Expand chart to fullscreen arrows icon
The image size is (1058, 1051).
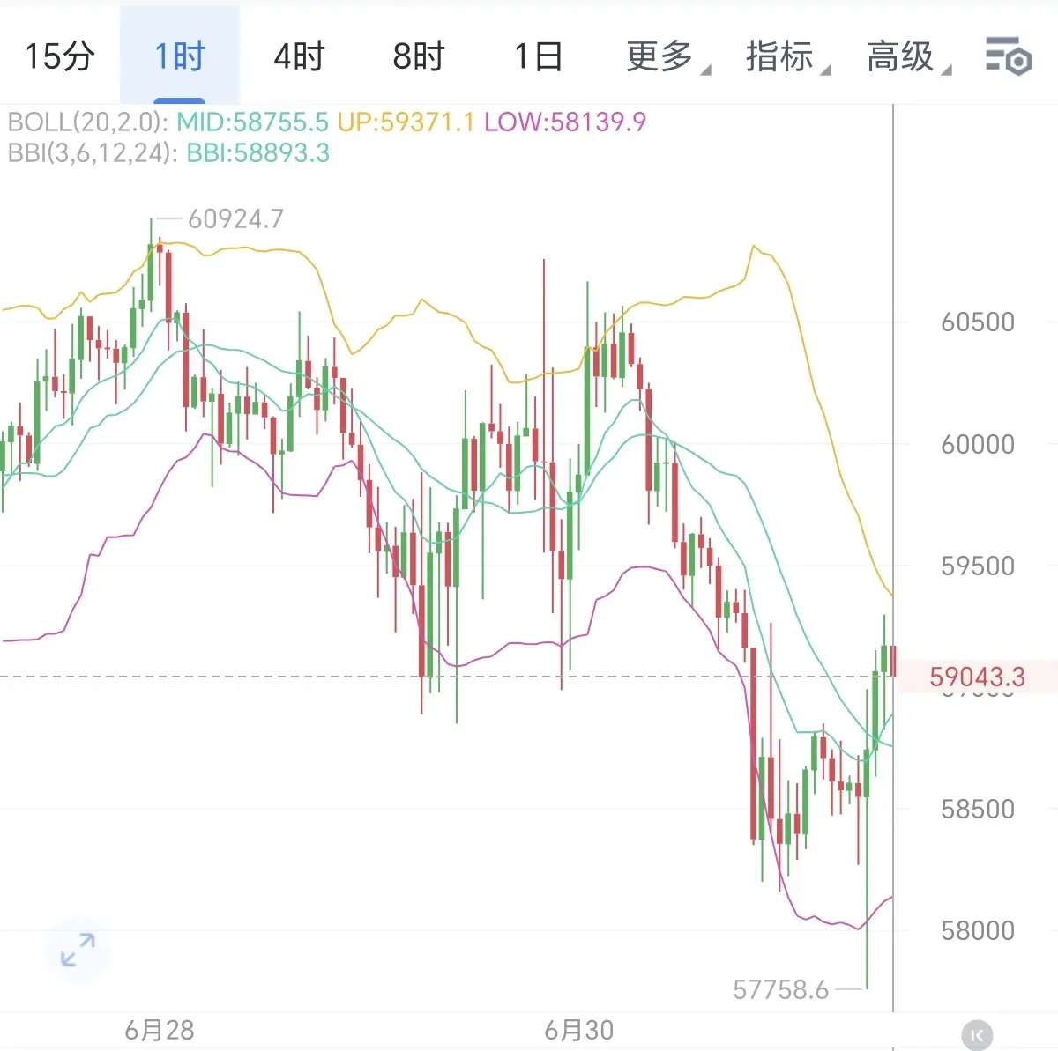click(78, 950)
